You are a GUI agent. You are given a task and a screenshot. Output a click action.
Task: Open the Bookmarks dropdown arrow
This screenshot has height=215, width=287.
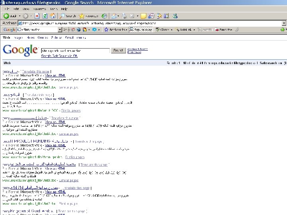pos(126,29)
